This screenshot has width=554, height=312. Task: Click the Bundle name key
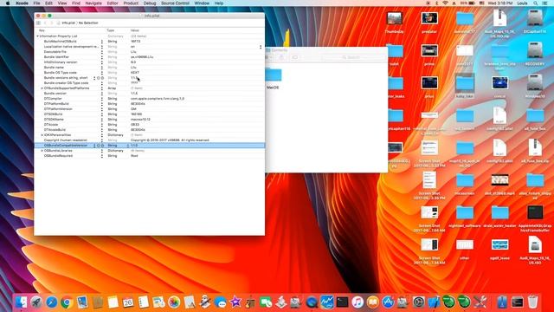[x=54, y=68]
